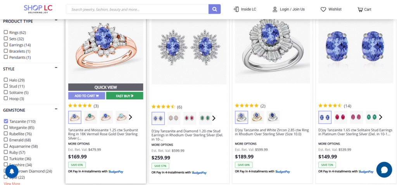Check the Rings product type filter
397x185 pixels.
pos(6,33)
